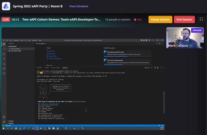Click New File link on Start
The width and height of the screenshot is (207, 135).
[51, 51]
